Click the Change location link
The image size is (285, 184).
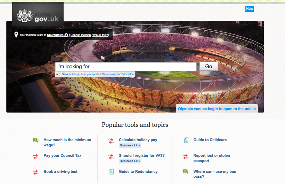[81, 35]
